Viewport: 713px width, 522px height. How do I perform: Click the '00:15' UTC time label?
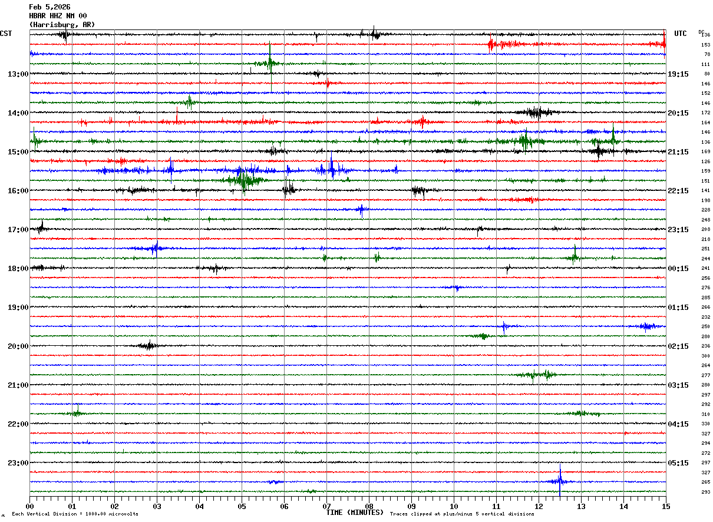pos(678,269)
